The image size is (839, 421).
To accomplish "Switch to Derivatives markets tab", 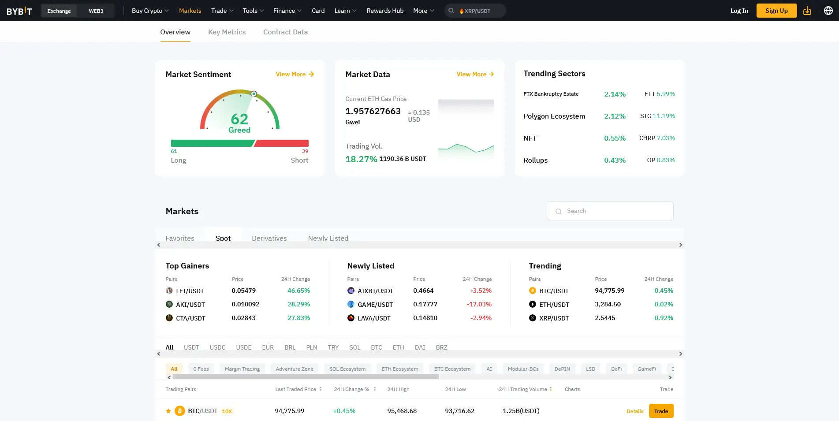I will (269, 238).
